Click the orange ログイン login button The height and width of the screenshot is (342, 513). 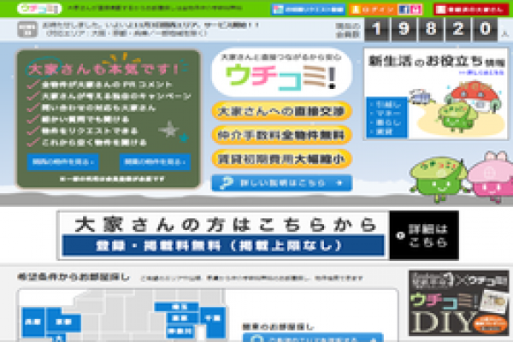coord(374,9)
